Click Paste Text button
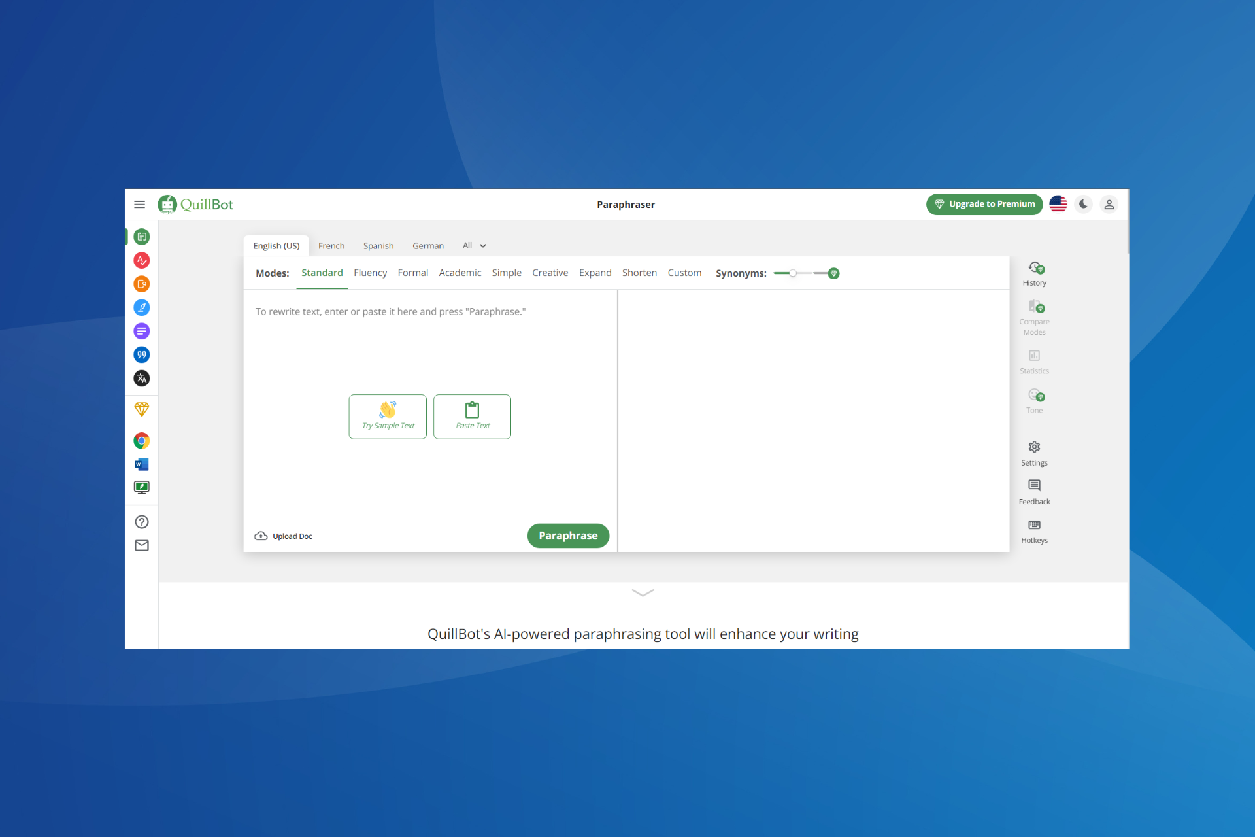1255x837 pixels. pos(472,417)
